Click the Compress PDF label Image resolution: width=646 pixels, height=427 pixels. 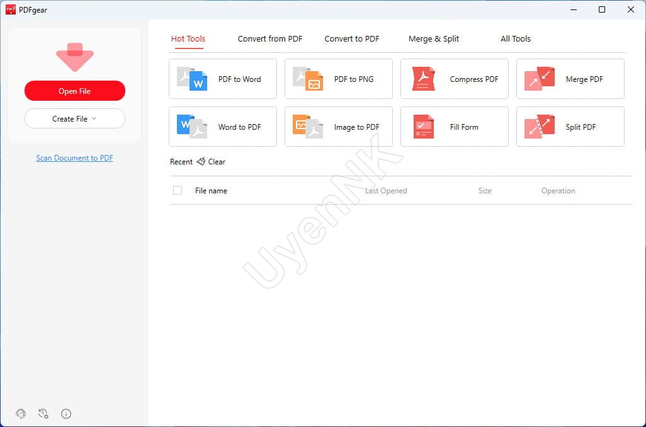[473, 79]
